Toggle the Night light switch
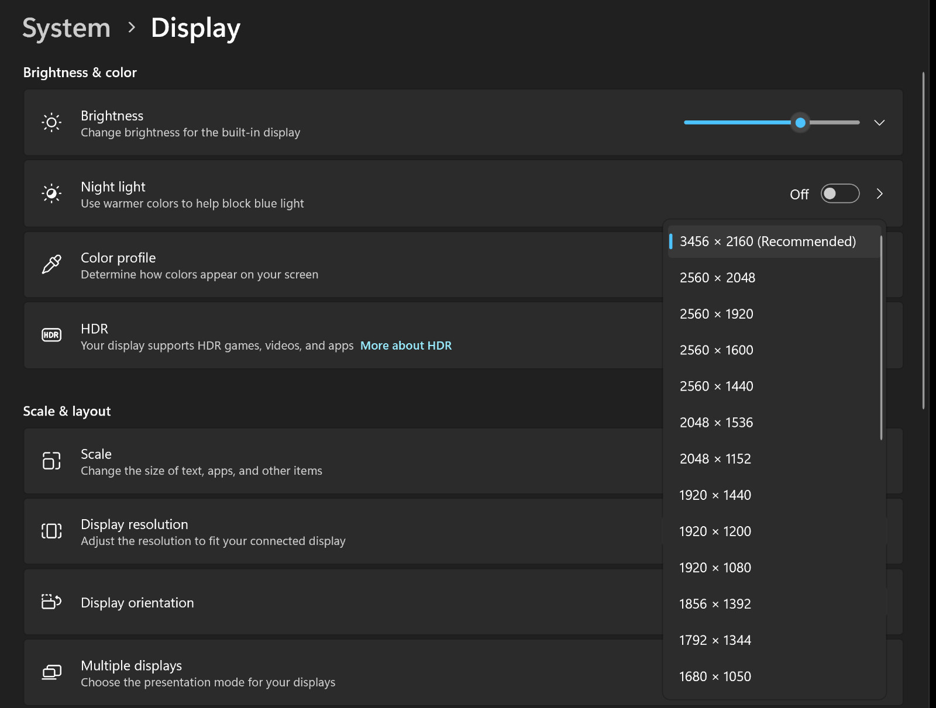This screenshot has width=936, height=708. click(x=840, y=194)
